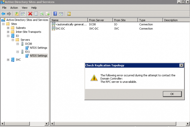This screenshot has width=190, height=127.
Task: Click the Sites folder icon
Action: pyautogui.click(x=8, y=24)
